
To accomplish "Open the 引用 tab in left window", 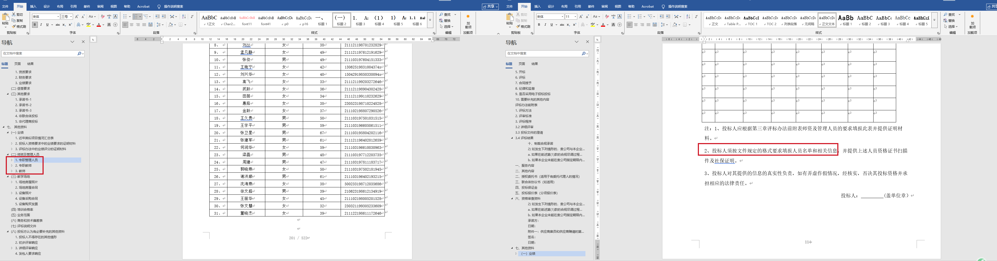I will pyautogui.click(x=73, y=7).
